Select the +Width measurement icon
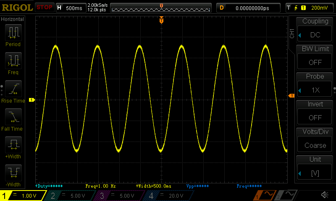 pos(13,144)
